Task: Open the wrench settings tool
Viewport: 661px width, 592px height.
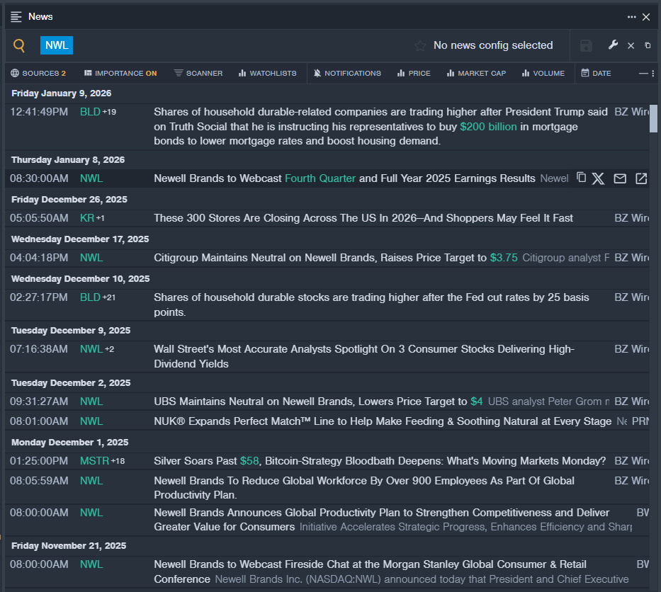Action: click(x=613, y=45)
